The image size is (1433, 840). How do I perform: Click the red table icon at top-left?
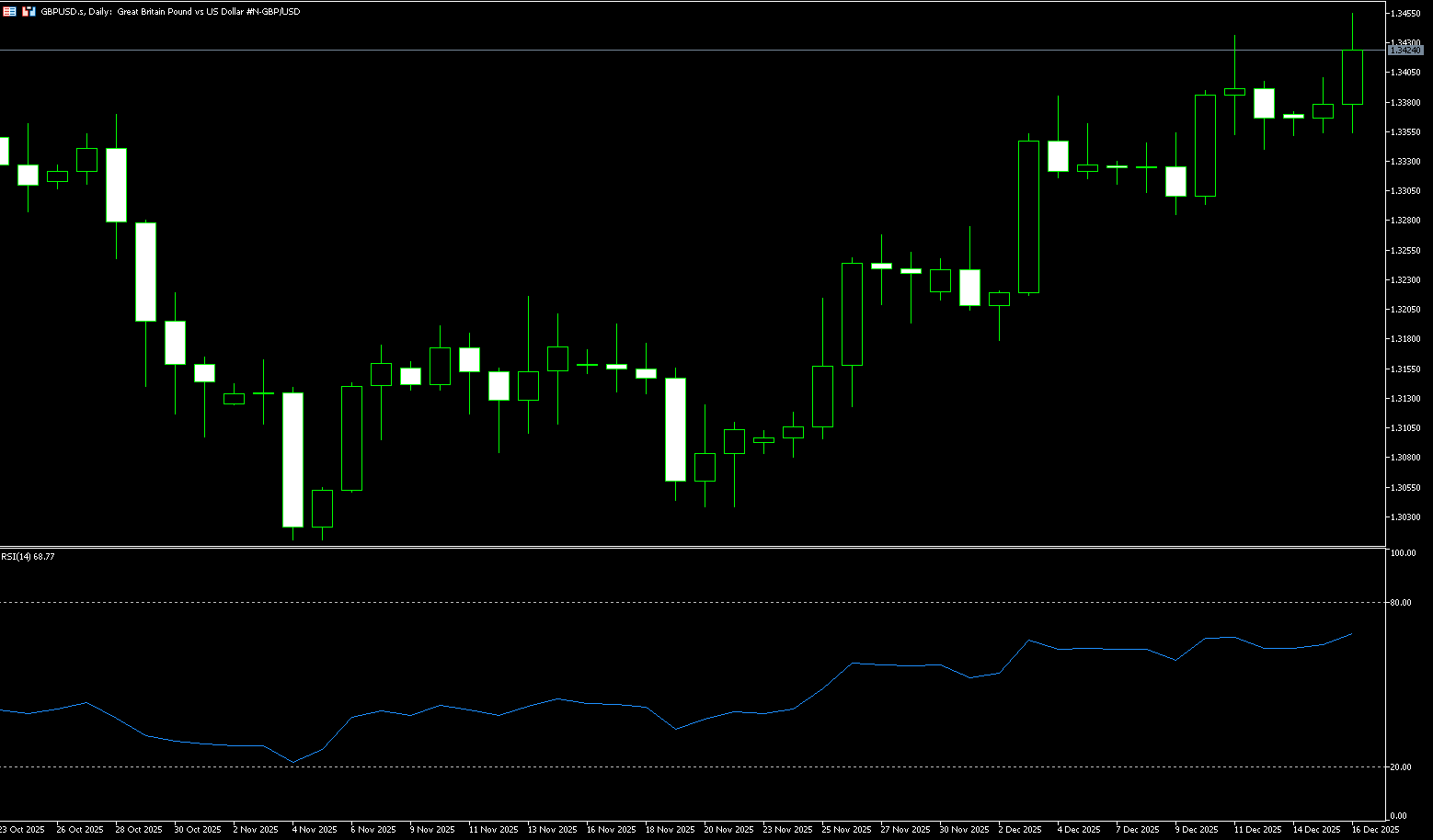[x=9, y=12]
